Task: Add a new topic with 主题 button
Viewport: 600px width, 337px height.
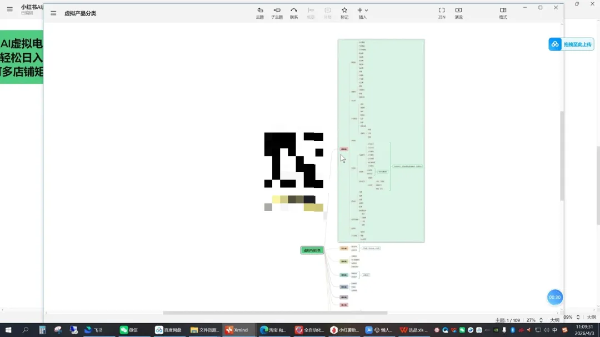Action: [260, 13]
